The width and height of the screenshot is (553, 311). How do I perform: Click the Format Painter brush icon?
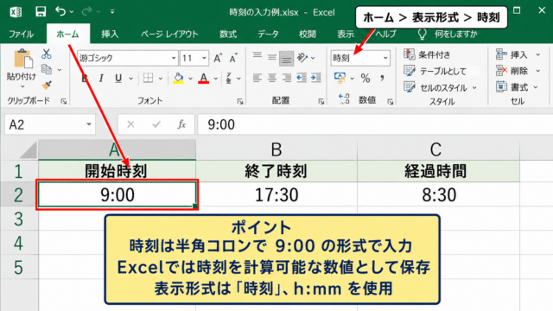(x=46, y=85)
